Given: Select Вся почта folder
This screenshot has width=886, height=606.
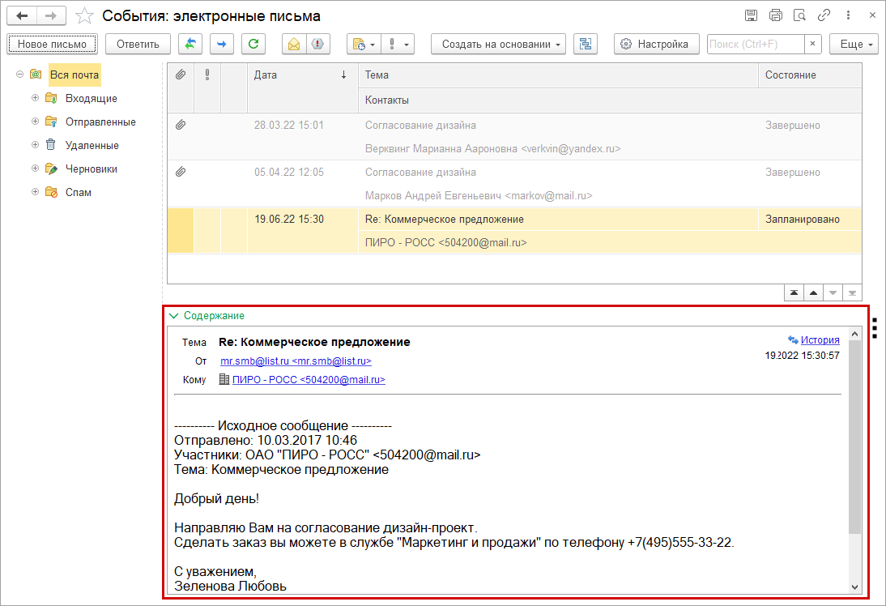Looking at the screenshot, I should [x=75, y=75].
